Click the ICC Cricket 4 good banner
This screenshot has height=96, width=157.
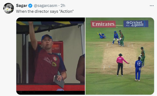pyautogui.click(x=136, y=24)
